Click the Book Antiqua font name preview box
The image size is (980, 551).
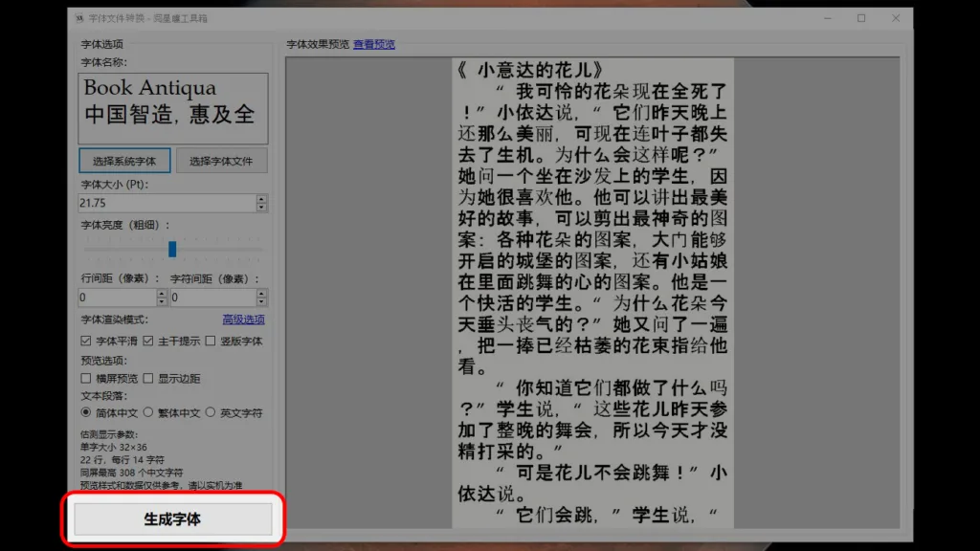(173, 105)
